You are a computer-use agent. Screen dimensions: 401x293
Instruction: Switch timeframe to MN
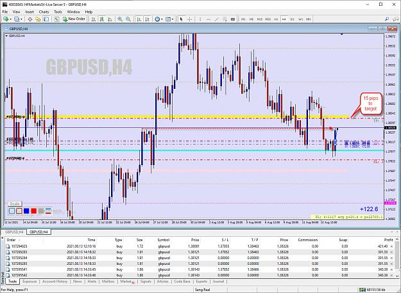309,19
